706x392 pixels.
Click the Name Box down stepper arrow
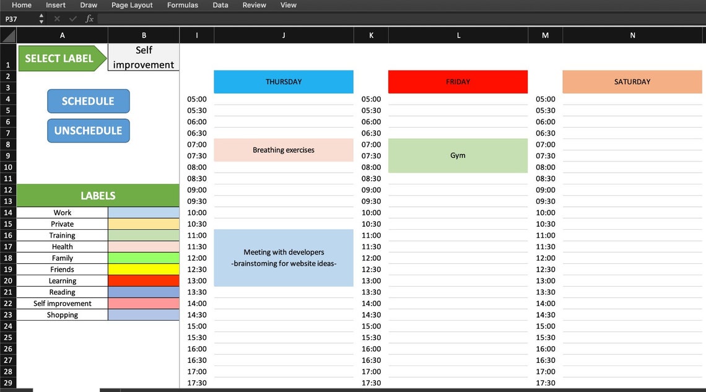[41, 21]
